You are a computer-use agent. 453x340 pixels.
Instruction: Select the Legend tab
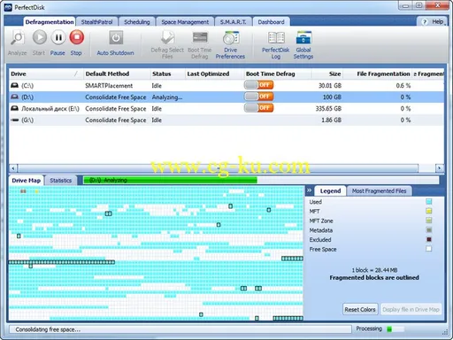(330, 191)
